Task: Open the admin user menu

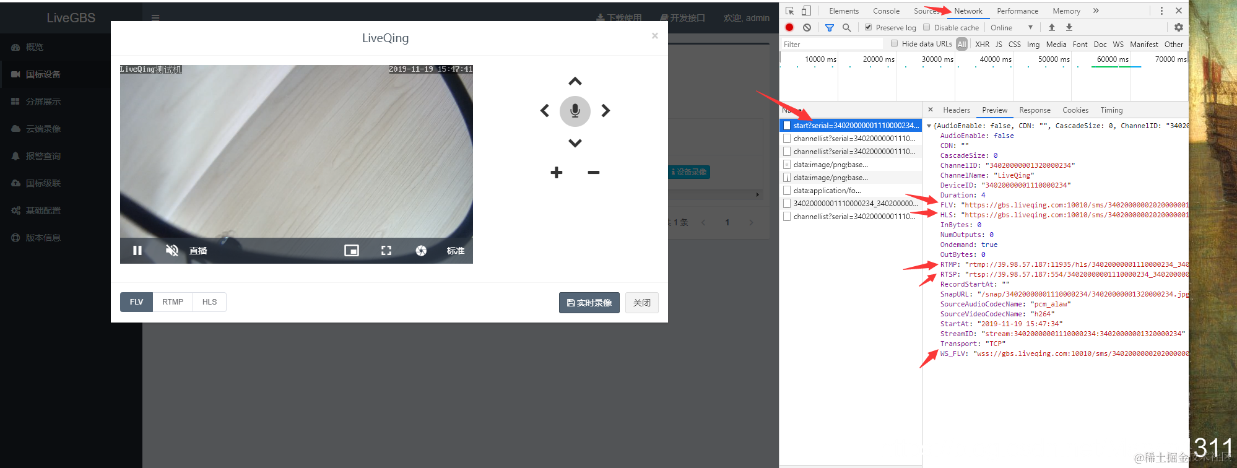Action: tap(747, 18)
